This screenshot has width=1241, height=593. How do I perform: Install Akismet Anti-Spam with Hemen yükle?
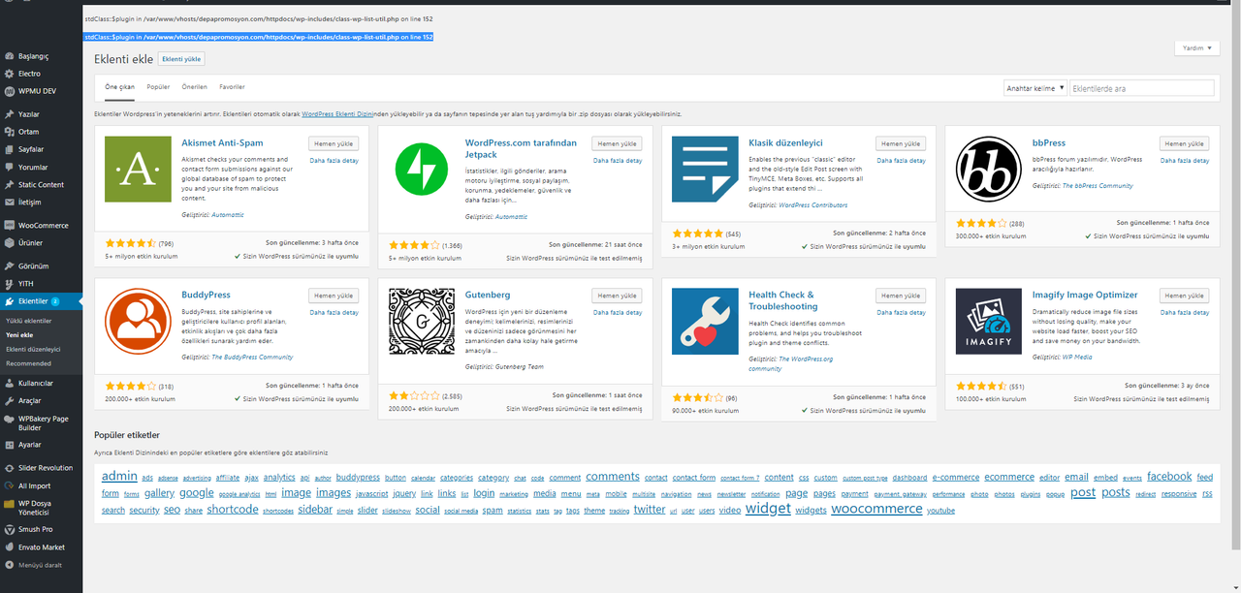(334, 143)
